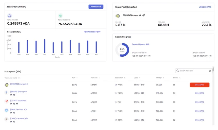Click the Current Epoch: 469 link
Screen dimensions: 218x130
[140, 44]
